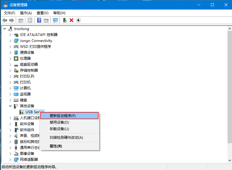The image size is (232, 170).
Task: Click the vertical scrollbar thumb
Action: point(230,87)
